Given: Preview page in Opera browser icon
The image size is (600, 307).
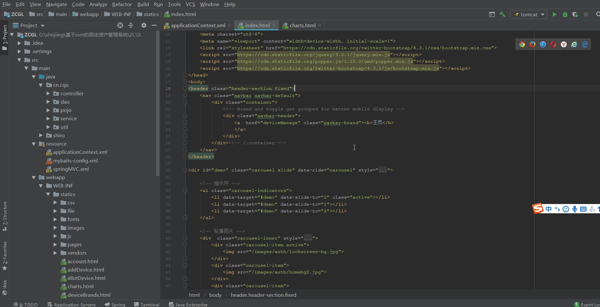Looking at the screenshot, I should coord(553,44).
